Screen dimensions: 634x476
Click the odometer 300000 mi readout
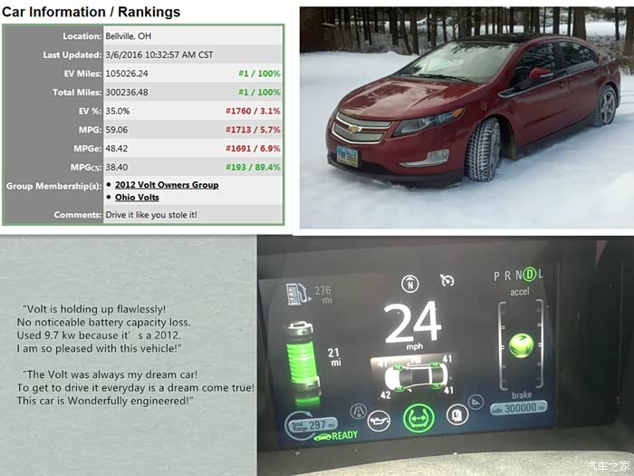(x=519, y=408)
